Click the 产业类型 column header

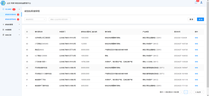(146, 32)
